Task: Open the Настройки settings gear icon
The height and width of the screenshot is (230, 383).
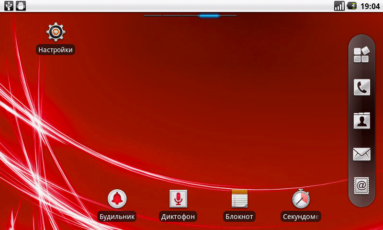Action: [x=56, y=32]
